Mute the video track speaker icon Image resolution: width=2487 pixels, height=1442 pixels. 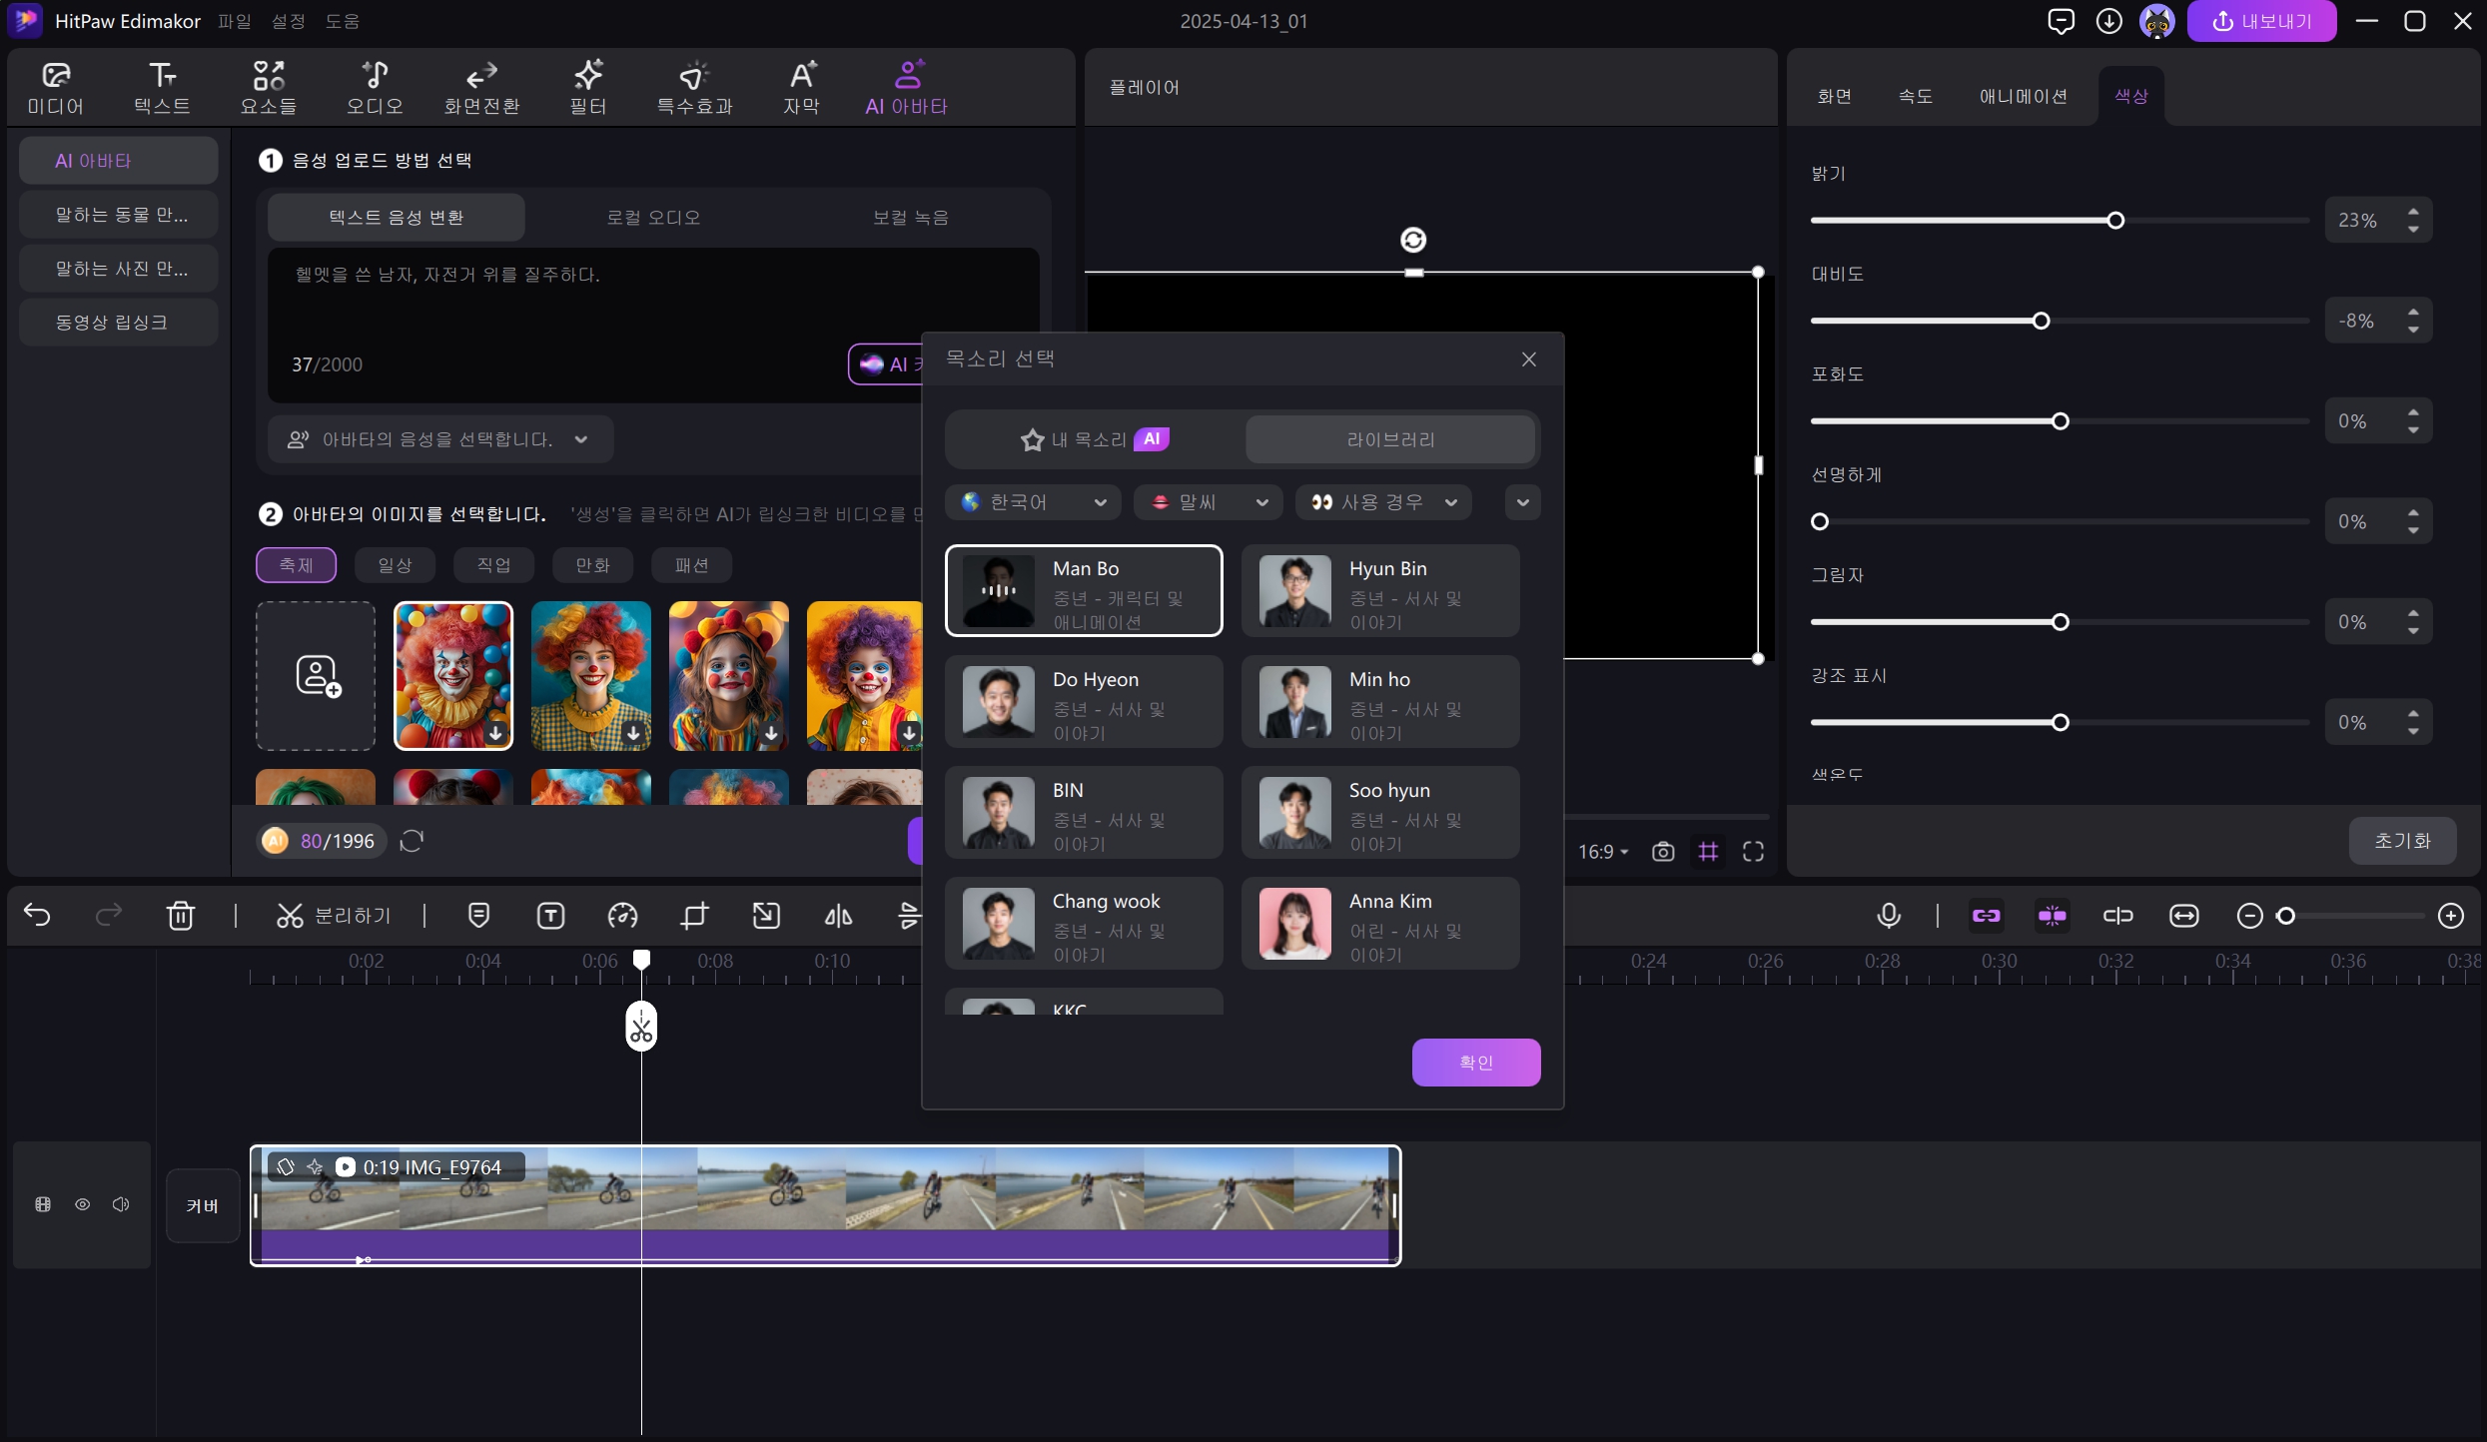point(121,1204)
